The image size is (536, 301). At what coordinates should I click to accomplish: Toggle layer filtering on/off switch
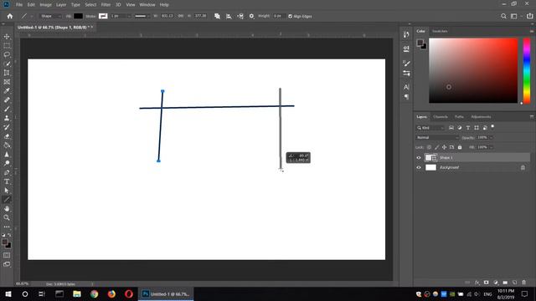click(x=492, y=126)
